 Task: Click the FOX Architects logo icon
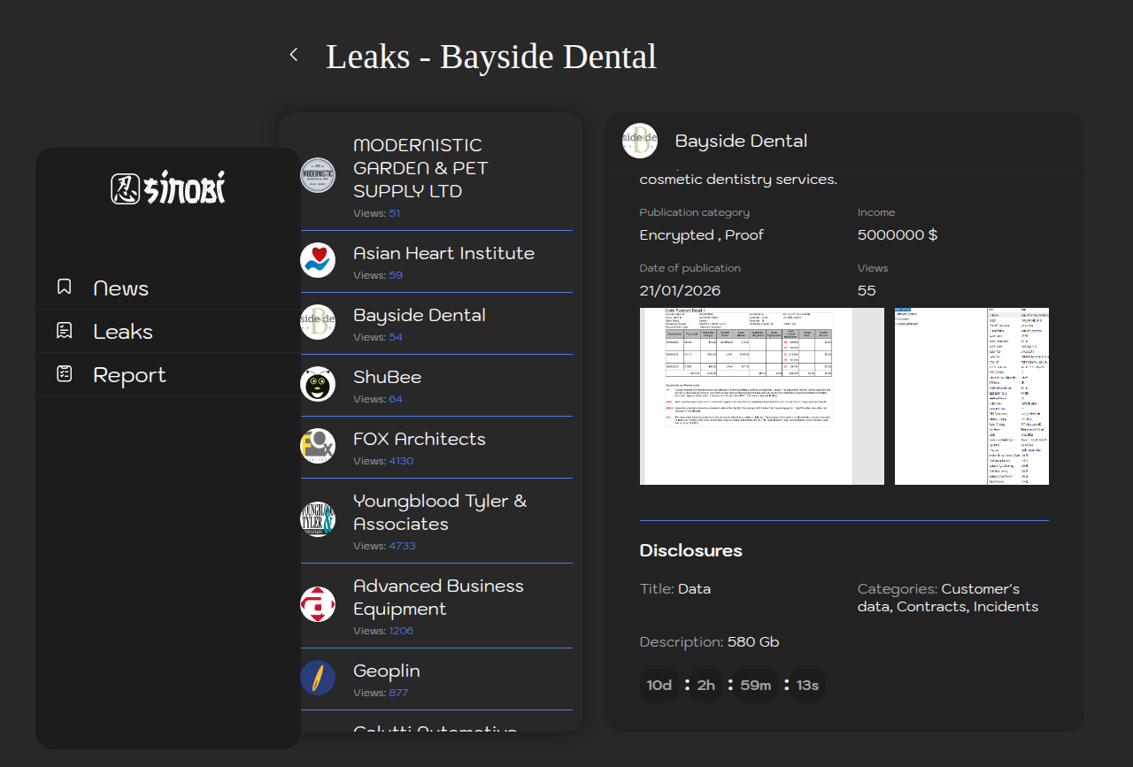pyautogui.click(x=318, y=446)
